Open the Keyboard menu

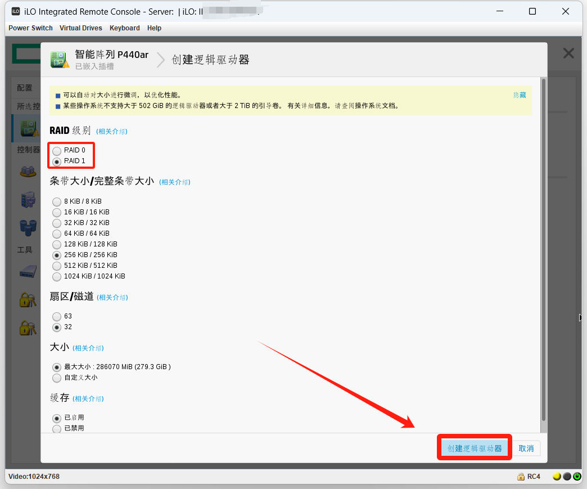124,28
